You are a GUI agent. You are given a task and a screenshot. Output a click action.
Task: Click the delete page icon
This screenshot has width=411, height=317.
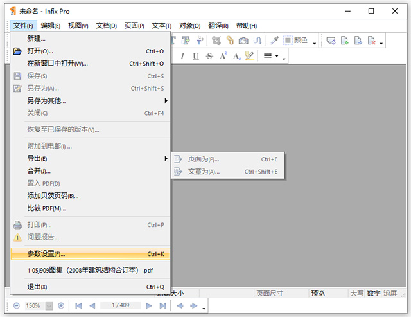(x=371, y=41)
